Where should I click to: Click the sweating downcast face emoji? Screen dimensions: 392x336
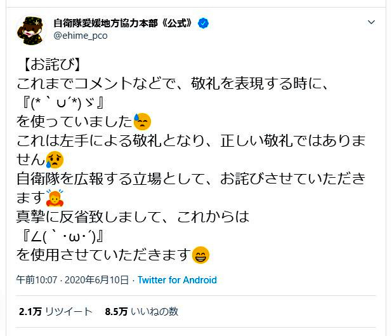point(142,121)
